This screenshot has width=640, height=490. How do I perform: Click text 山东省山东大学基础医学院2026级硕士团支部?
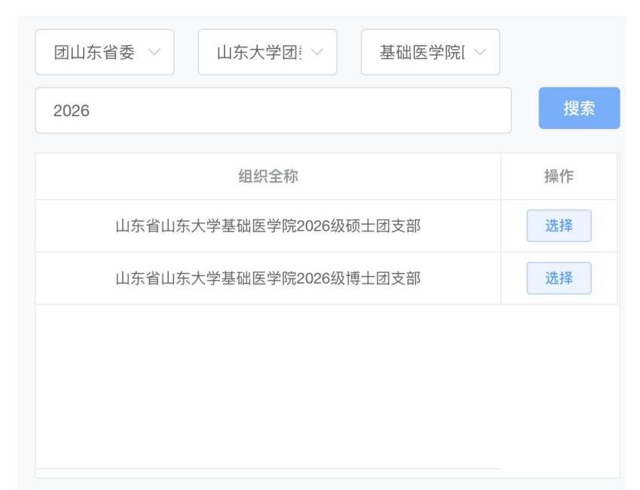[268, 226]
